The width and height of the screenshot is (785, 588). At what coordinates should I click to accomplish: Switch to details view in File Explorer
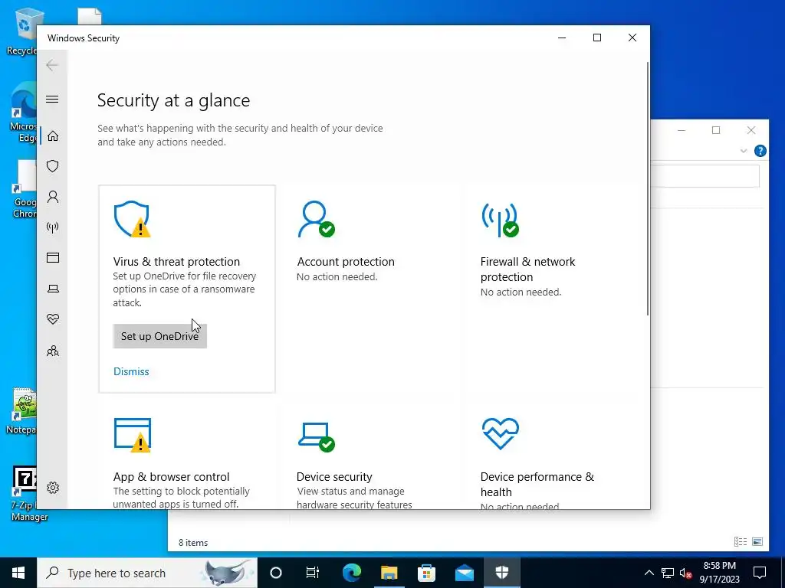pyautogui.click(x=741, y=541)
